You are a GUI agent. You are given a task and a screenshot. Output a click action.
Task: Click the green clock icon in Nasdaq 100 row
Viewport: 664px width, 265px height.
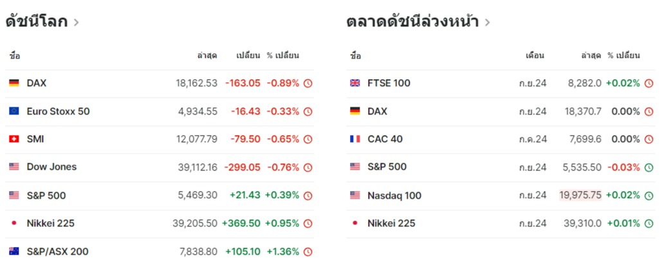point(649,196)
